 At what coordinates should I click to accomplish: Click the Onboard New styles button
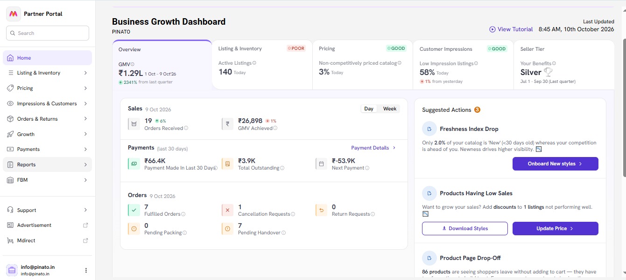tap(556, 164)
